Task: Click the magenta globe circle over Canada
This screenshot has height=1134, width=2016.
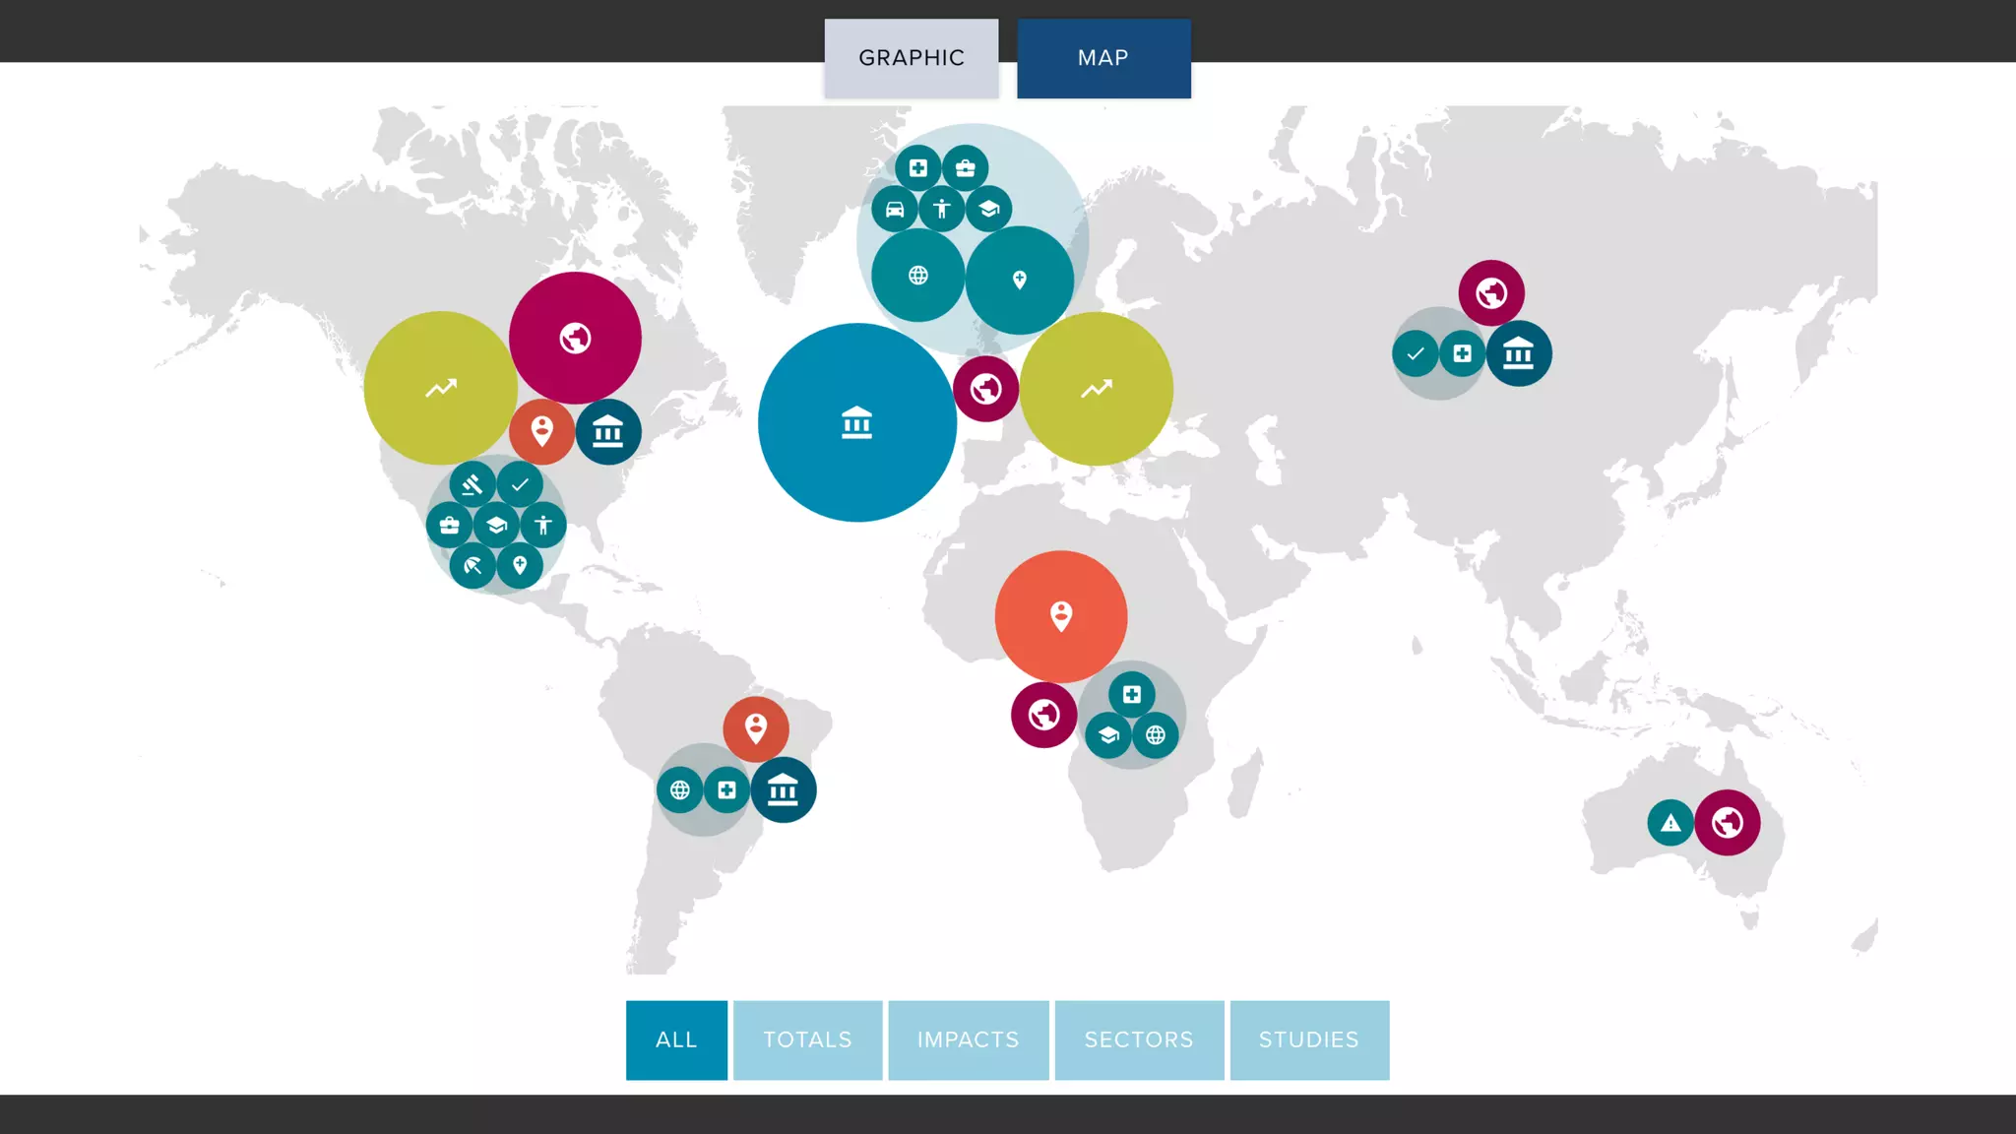Action: click(x=575, y=338)
